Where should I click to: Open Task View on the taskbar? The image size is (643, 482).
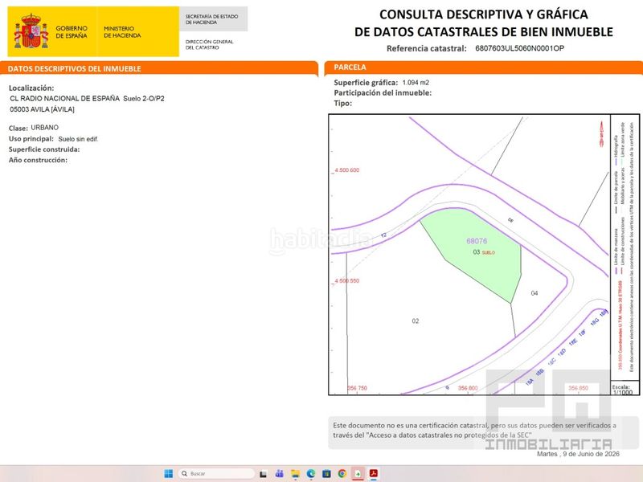click(264, 474)
